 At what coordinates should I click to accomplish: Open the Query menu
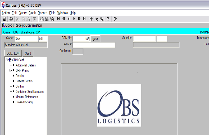point(23,13)
